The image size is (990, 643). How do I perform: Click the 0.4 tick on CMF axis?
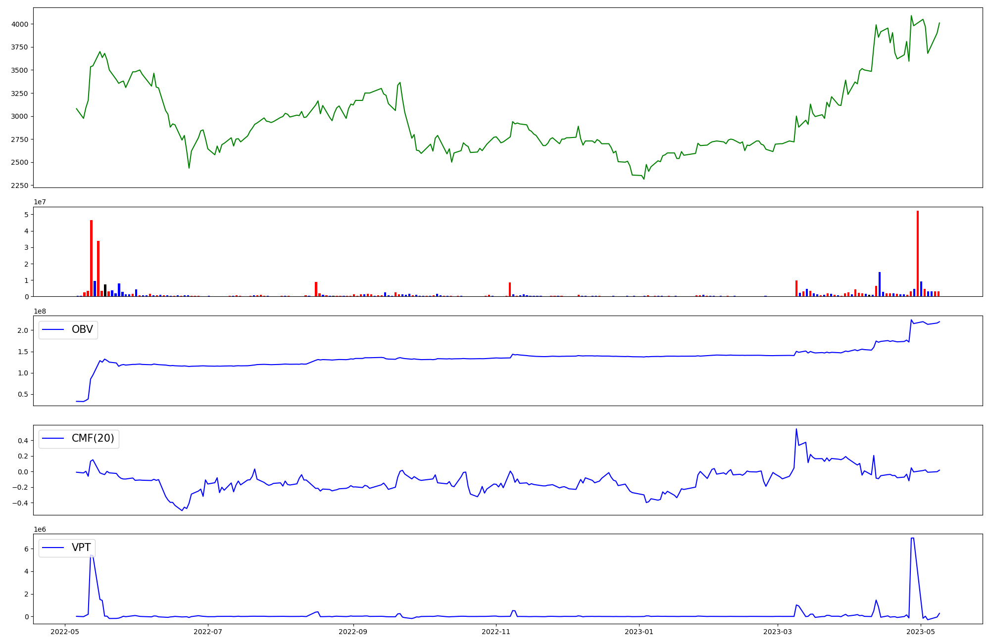click(x=24, y=440)
